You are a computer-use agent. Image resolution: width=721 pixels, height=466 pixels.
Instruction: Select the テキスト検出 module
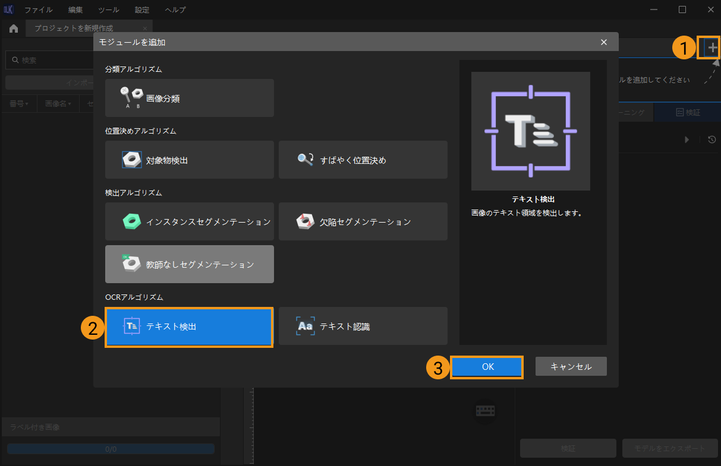click(189, 326)
